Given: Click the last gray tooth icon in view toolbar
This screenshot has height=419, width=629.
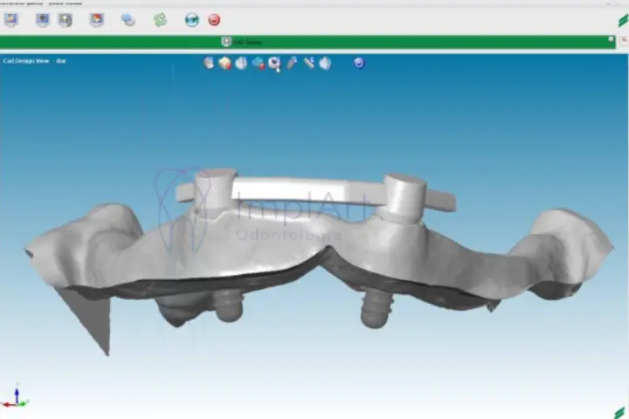Looking at the screenshot, I should tap(325, 63).
